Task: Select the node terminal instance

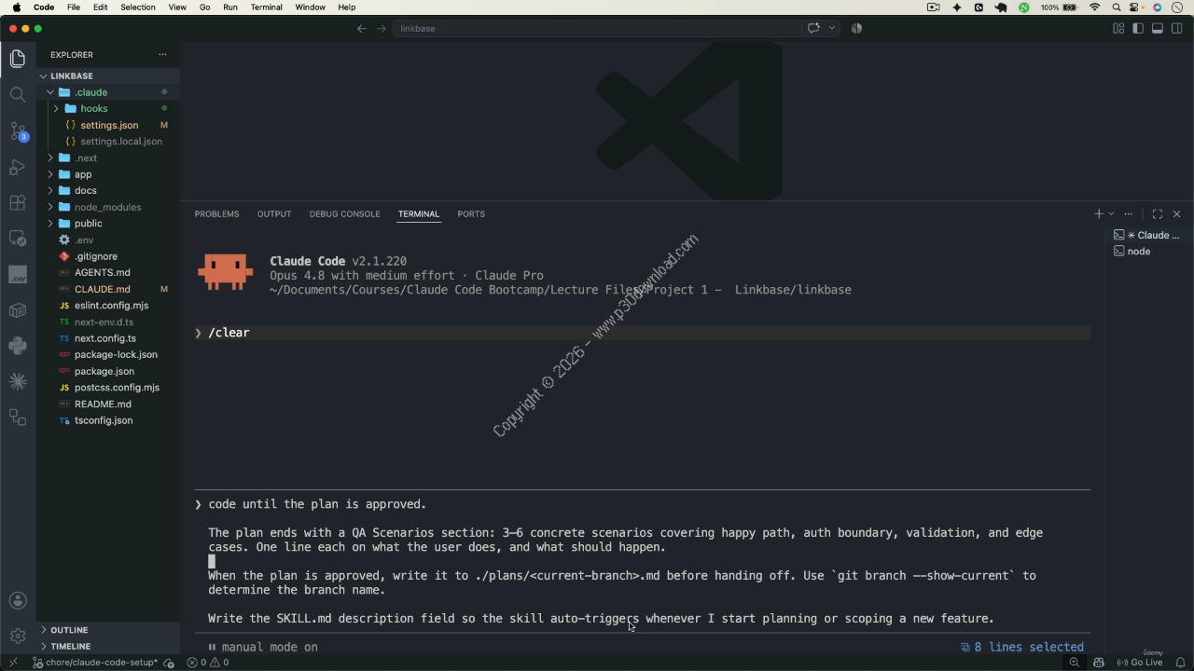Action: 1148,252
